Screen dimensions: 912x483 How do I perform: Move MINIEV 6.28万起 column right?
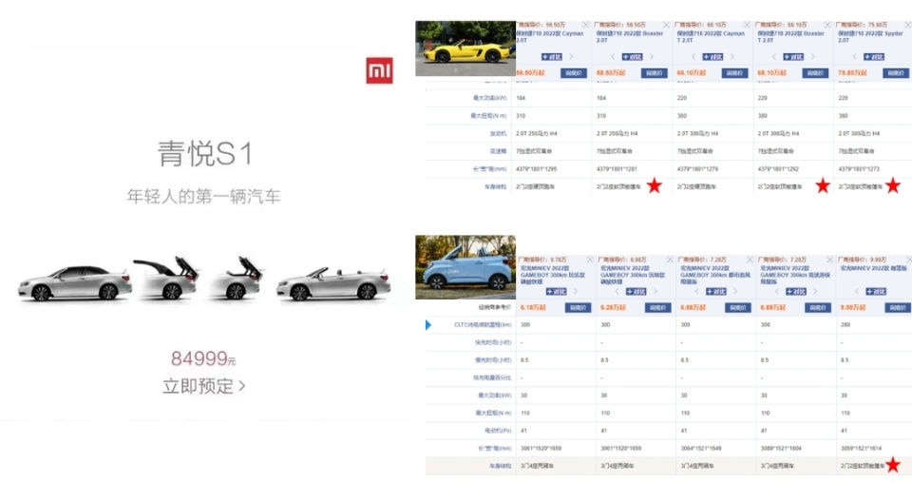tap(655, 291)
